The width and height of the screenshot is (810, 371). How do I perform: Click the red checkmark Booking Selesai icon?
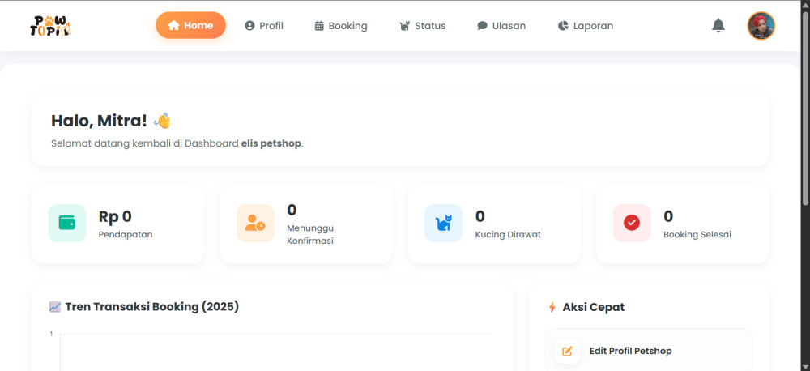632,223
